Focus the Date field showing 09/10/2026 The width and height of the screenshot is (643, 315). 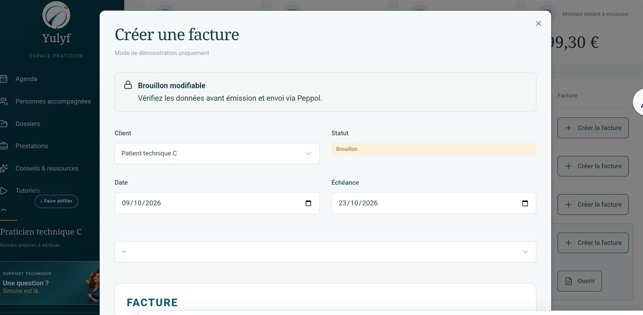[217, 203]
